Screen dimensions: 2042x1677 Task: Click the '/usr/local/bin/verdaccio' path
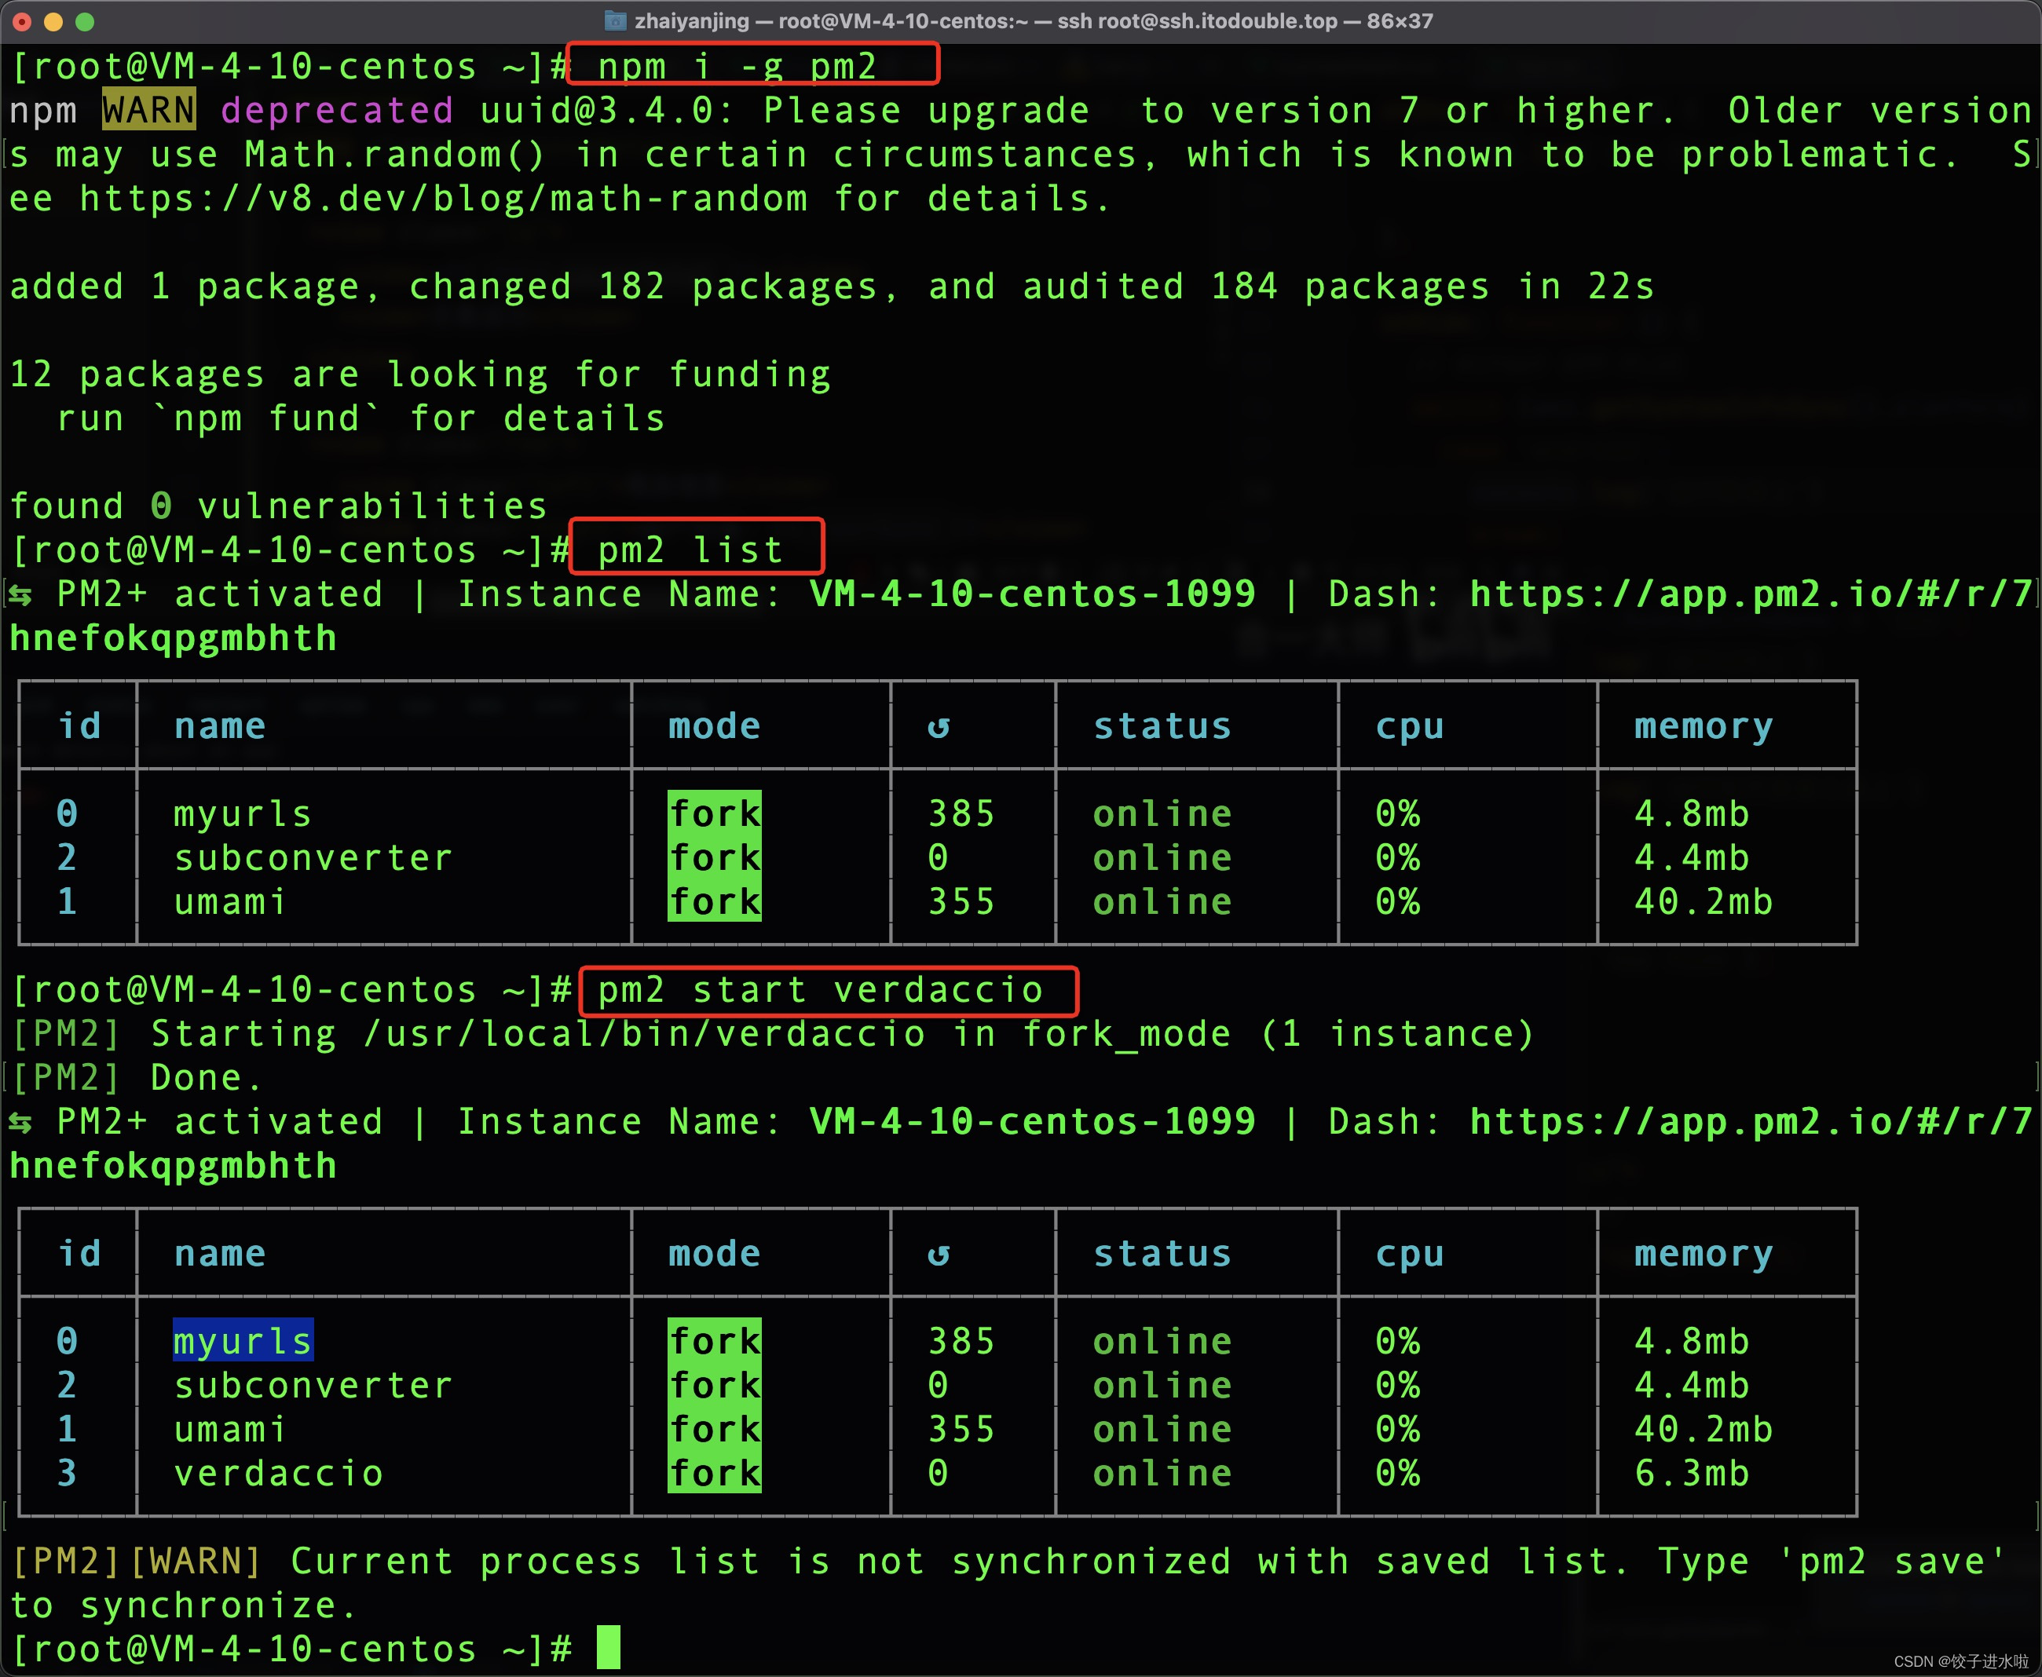pos(645,1034)
